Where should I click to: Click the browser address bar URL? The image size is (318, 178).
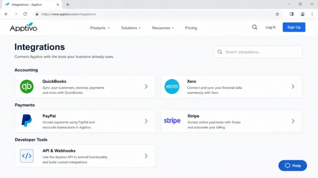tap(69, 14)
